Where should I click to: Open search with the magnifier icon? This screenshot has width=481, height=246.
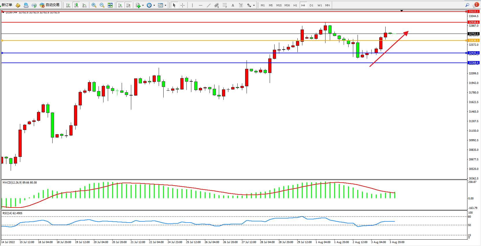click(467, 5)
